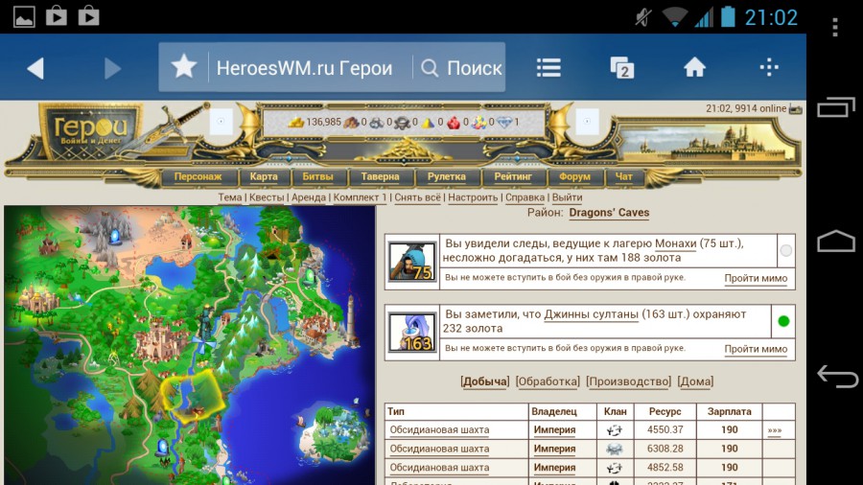Open Обсидиановая шахта with resource 4852.58
This screenshot has height=485, width=863.
pyautogui.click(x=439, y=468)
